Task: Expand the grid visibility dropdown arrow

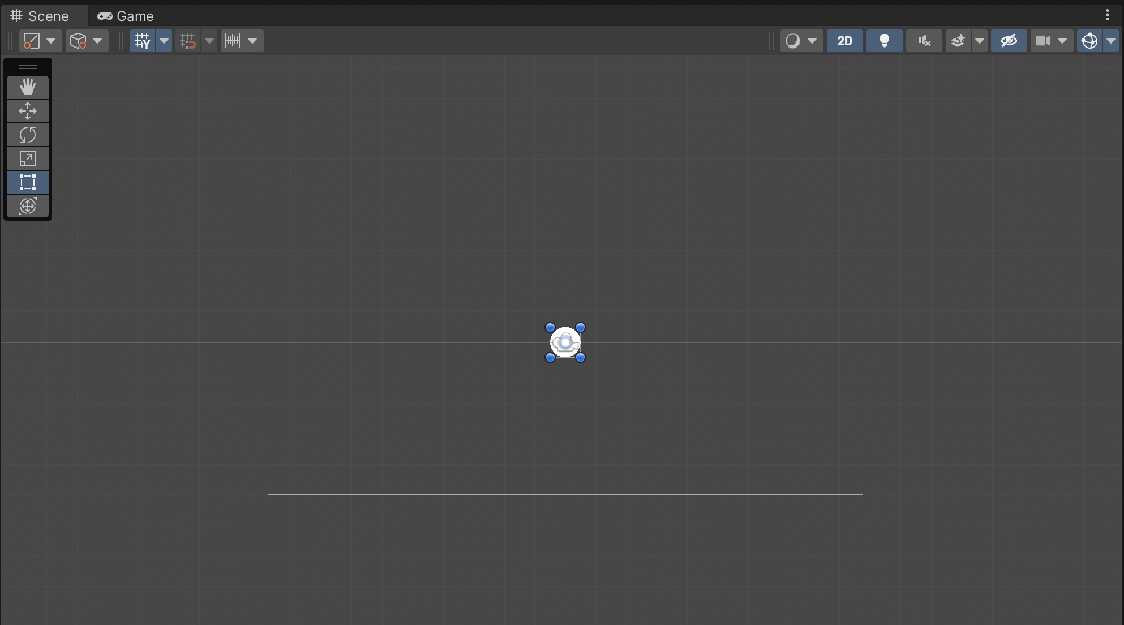Action: (x=164, y=41)
